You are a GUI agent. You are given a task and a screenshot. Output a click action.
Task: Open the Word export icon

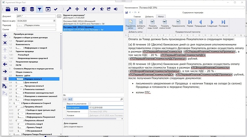pyautogui.click(x=24, y=9)
